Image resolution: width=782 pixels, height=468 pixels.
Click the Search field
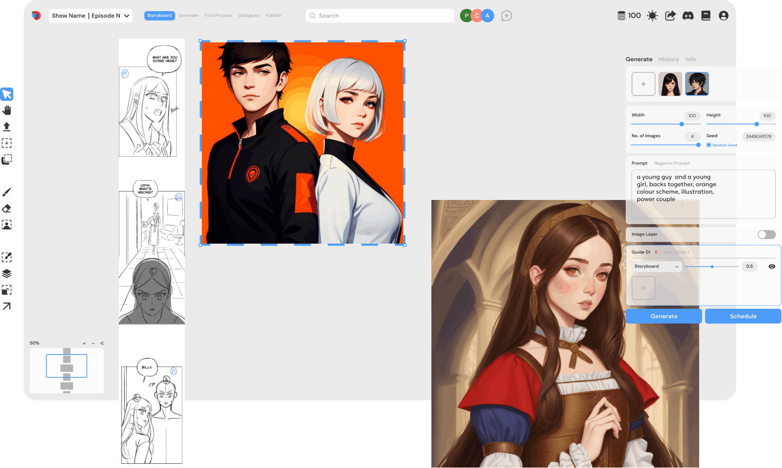(380, 16)
